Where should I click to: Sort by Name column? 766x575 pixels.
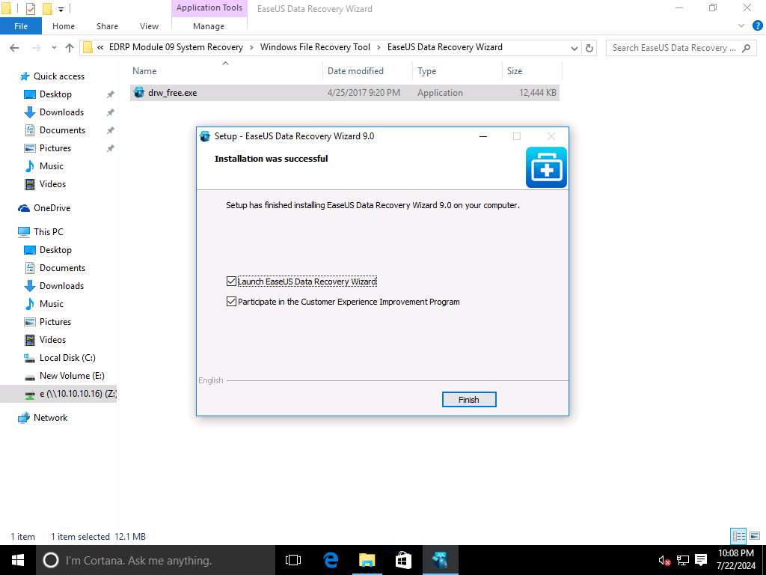coord(224,71)
